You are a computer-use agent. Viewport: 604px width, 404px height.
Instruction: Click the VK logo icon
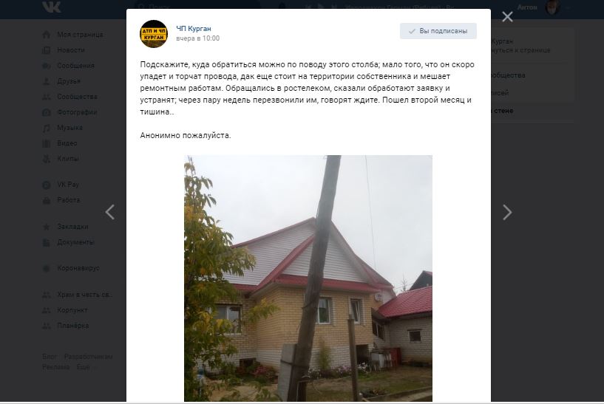(x=51, y=7)
